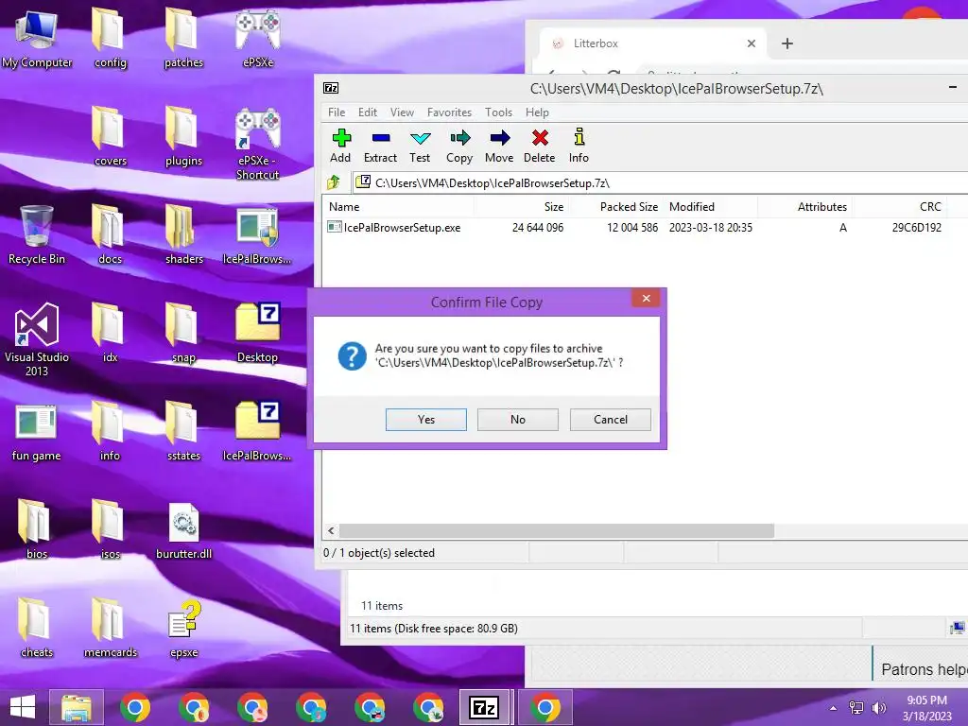
Task: Select the ePSXe desktop icon
Action: point(257,40)
